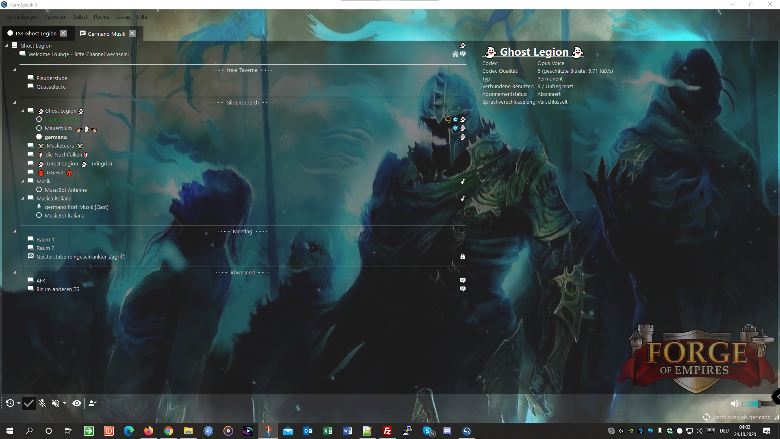The image size is (780, 439).
Task: Toggle away status checkmark button
Action: click(x=28, y=403)
